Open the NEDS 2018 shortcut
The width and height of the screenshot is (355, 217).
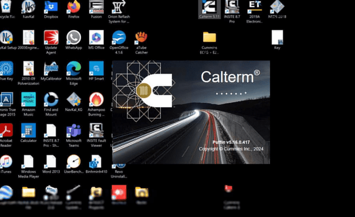(x=277, y=9)
